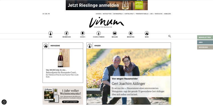Click the Weinszene flame icon in panel header
This screenshot has height=106, width=213.
(46, 46)
